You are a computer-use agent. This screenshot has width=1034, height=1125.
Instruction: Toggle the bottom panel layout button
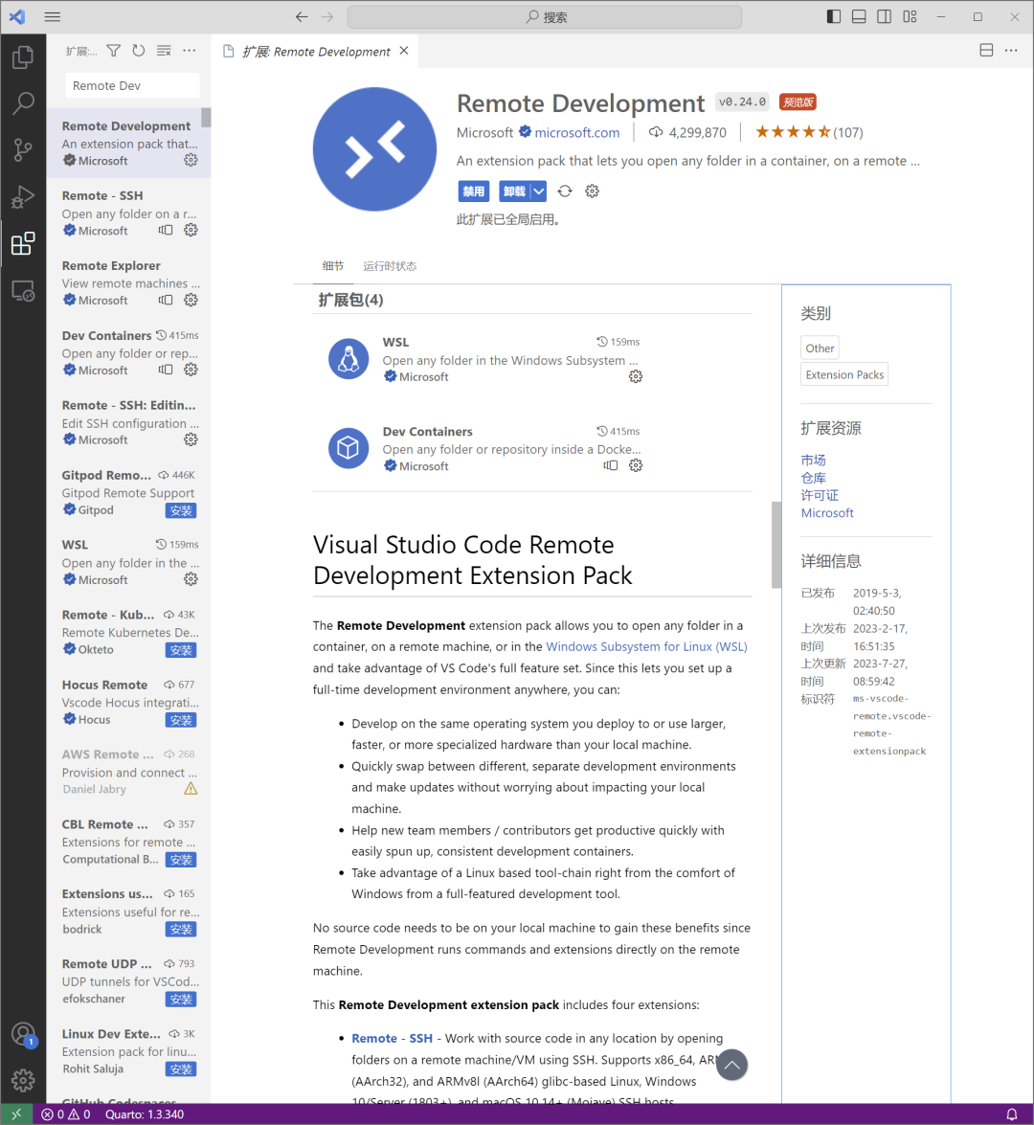[x=859, y=16]
